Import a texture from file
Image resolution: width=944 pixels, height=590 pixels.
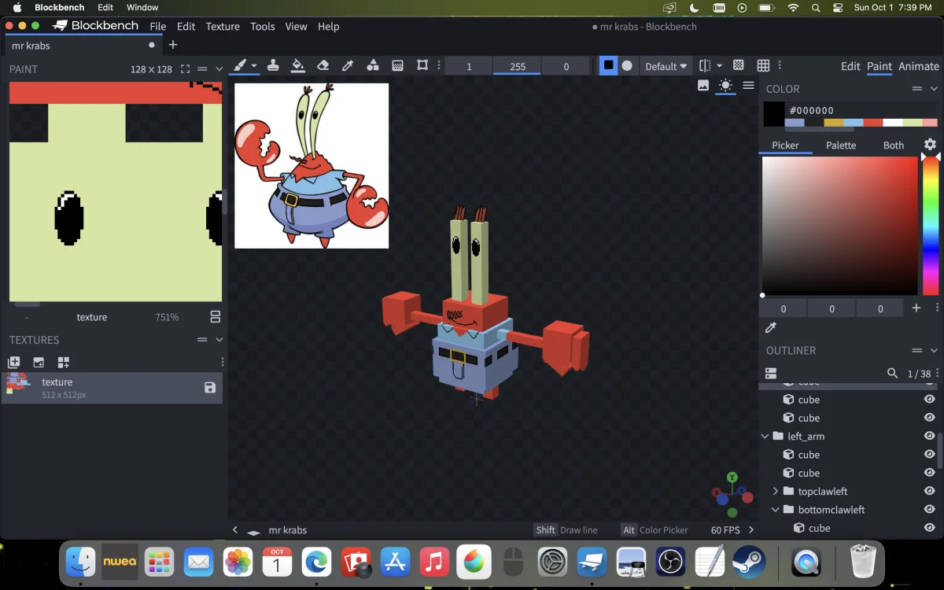[39, 362]
